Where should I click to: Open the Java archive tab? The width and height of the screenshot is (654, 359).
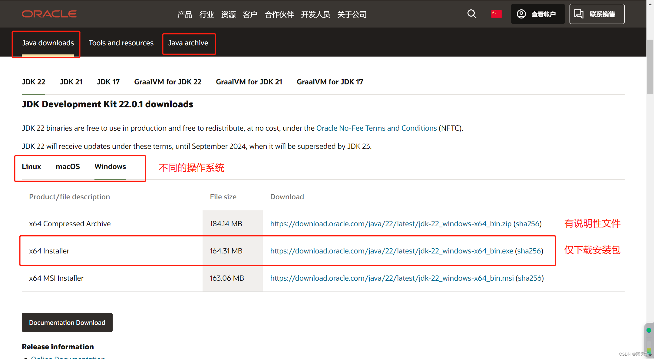(188, 43)
